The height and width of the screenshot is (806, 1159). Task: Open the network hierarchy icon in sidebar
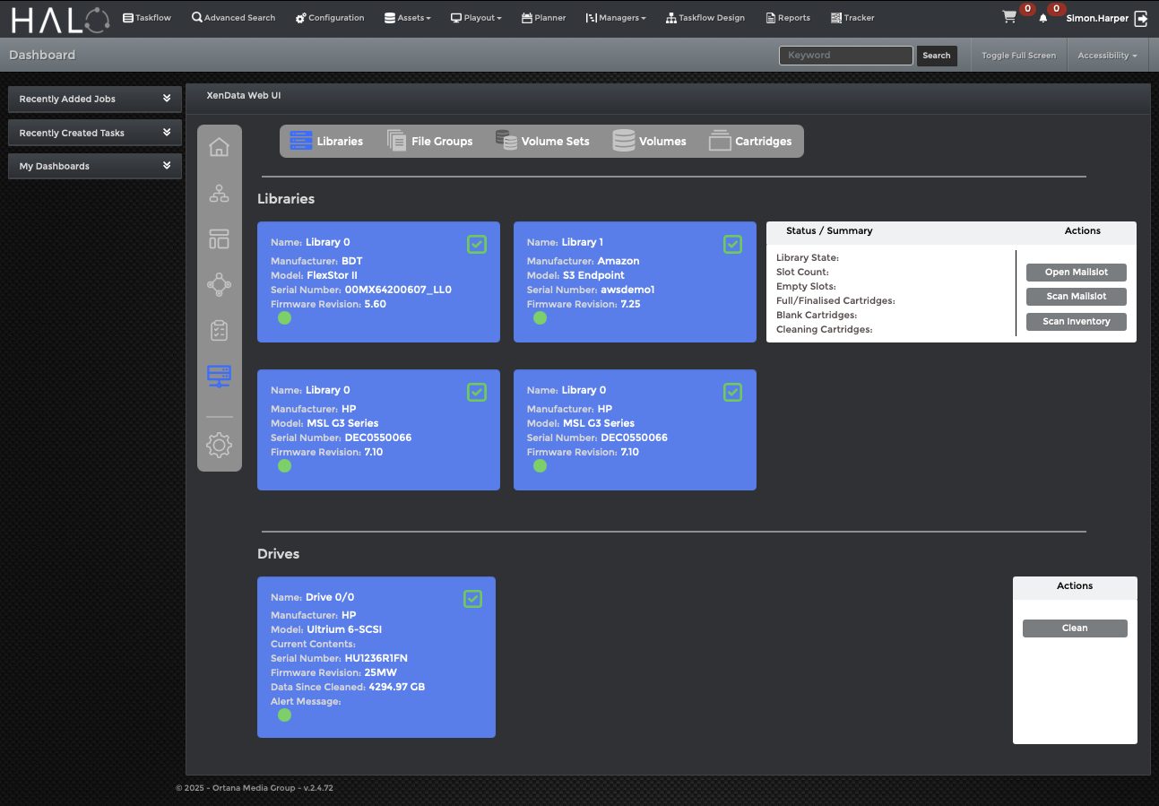pos(219,194)
